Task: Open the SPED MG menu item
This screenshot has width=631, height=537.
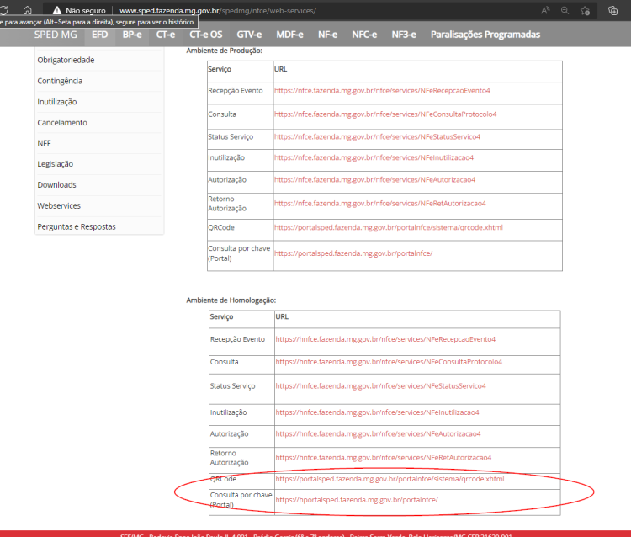Action: coord(56,35)
